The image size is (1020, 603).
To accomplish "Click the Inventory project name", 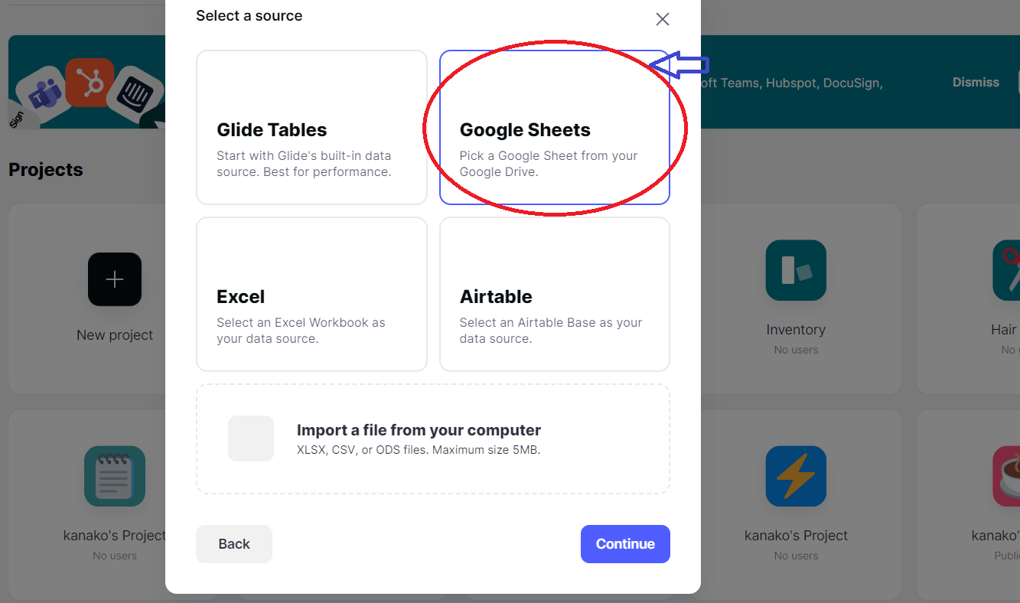I will tap(796, 330).
